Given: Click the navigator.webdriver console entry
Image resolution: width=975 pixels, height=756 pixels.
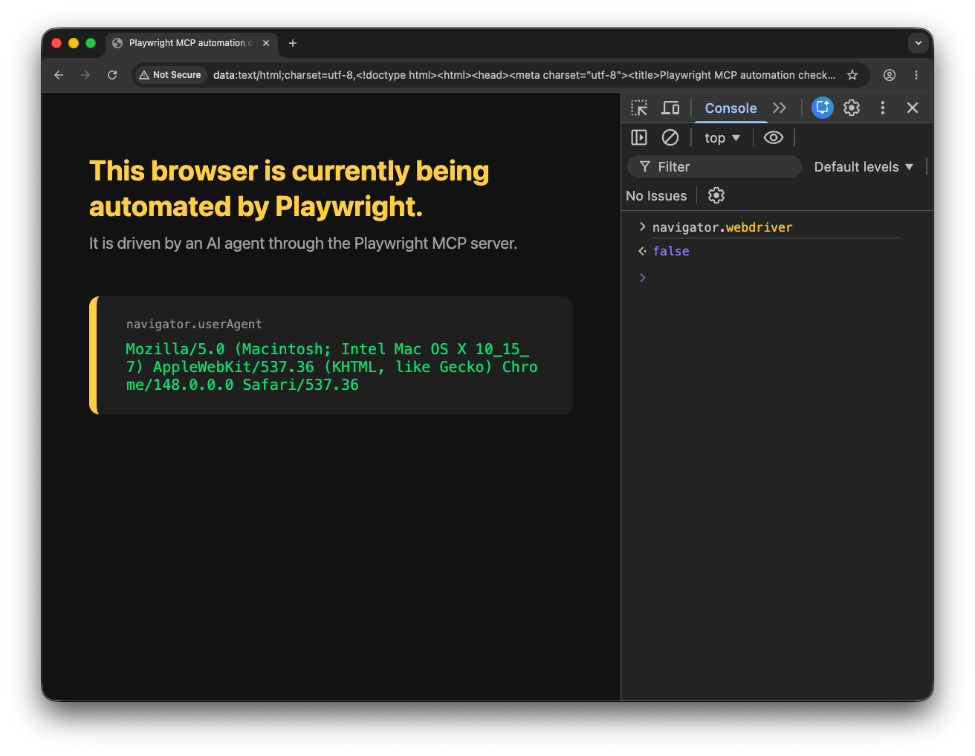Looking at the screenshot, I should (x=722, y=227).
